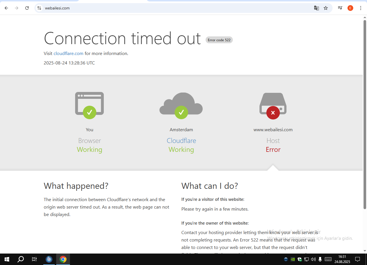Click the browser forward arrow
367x265 pixels.
tap(17, 8)
